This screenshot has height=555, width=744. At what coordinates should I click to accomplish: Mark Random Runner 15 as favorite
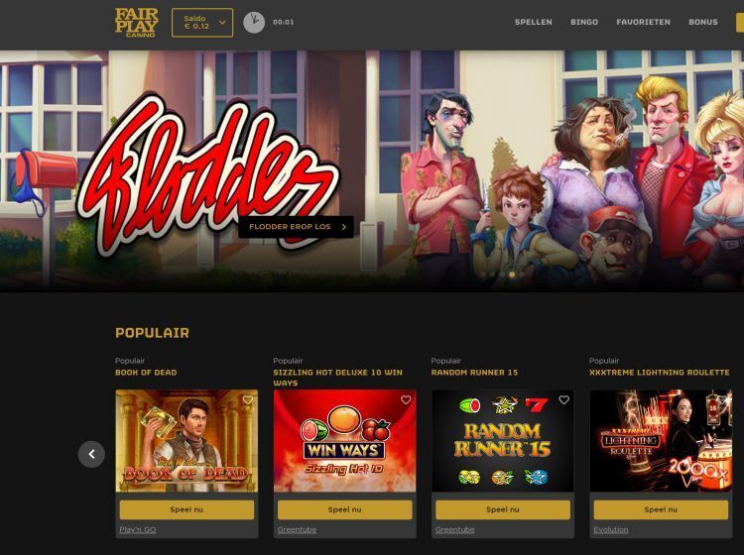pyautogui.click(x=563, y=400)
